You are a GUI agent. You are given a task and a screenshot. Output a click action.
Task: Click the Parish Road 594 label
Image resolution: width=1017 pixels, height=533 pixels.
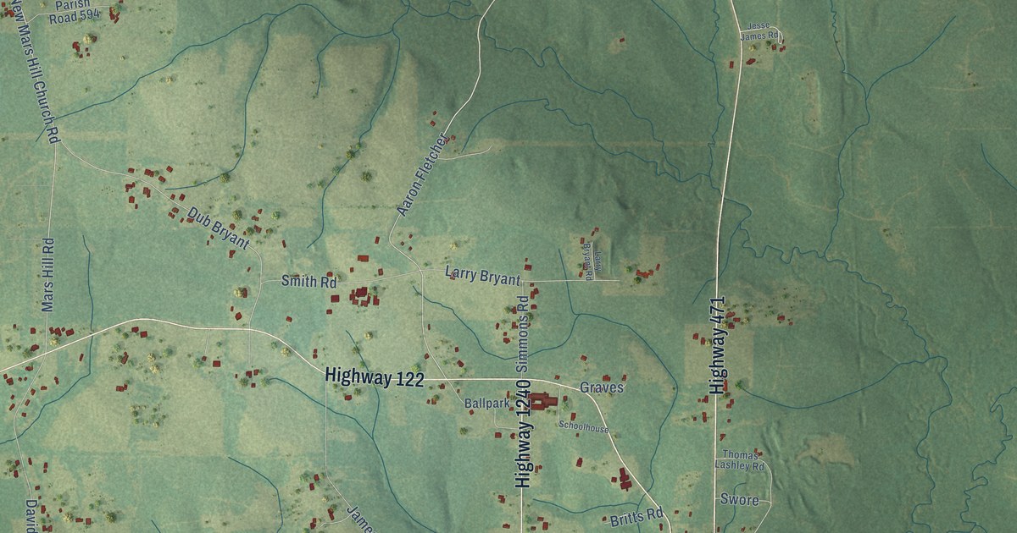coord(75,10)
